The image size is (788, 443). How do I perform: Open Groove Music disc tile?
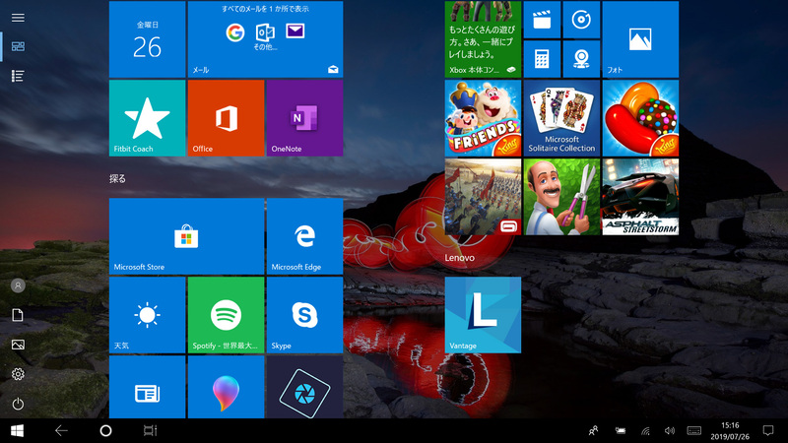(x=581, y=20)
